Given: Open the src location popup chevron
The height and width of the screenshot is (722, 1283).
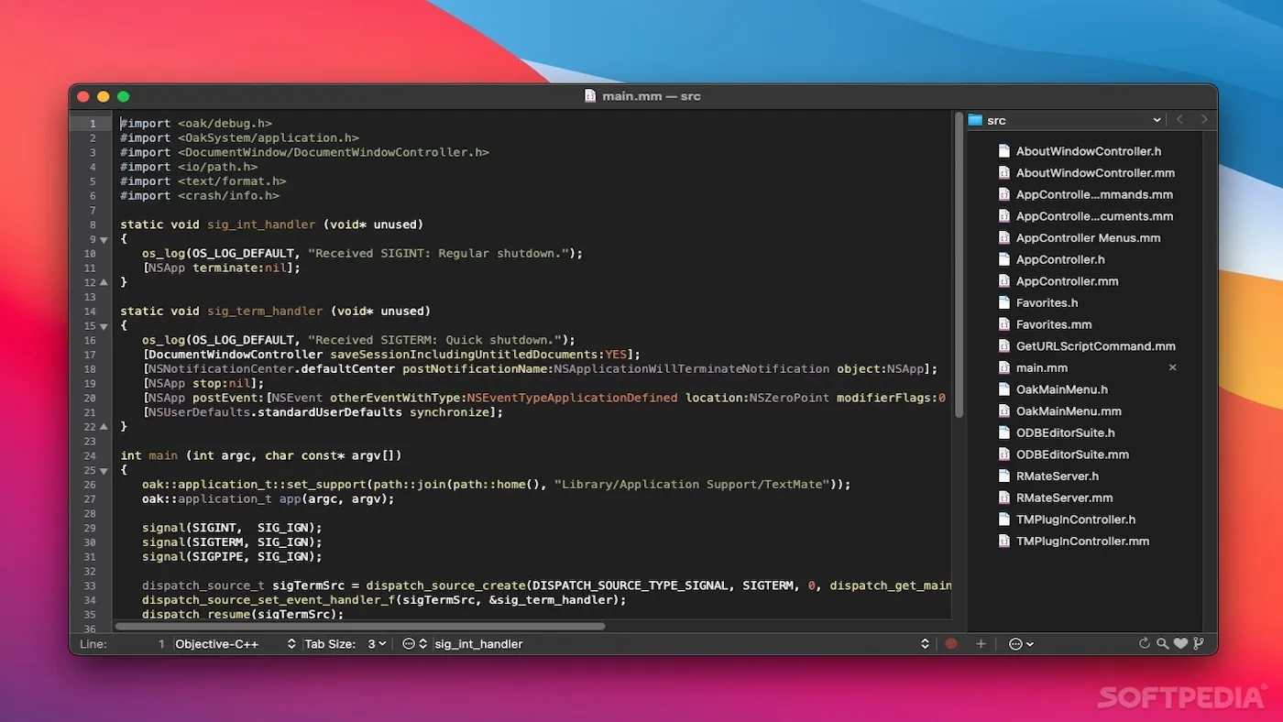Looking at the screenshot, I should tap(1157, 120).
